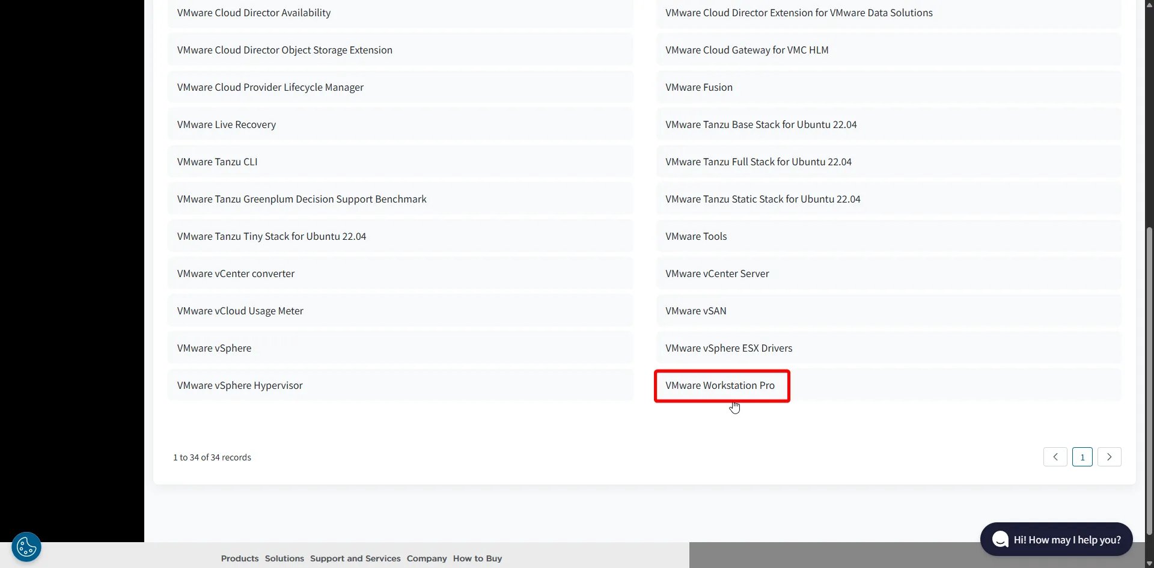Select page 1 in pagination
The image size is (1154, 568).
click(1082, 457)
